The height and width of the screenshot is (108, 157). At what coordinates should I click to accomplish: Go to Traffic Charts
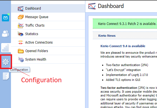(x=48, y=25)
